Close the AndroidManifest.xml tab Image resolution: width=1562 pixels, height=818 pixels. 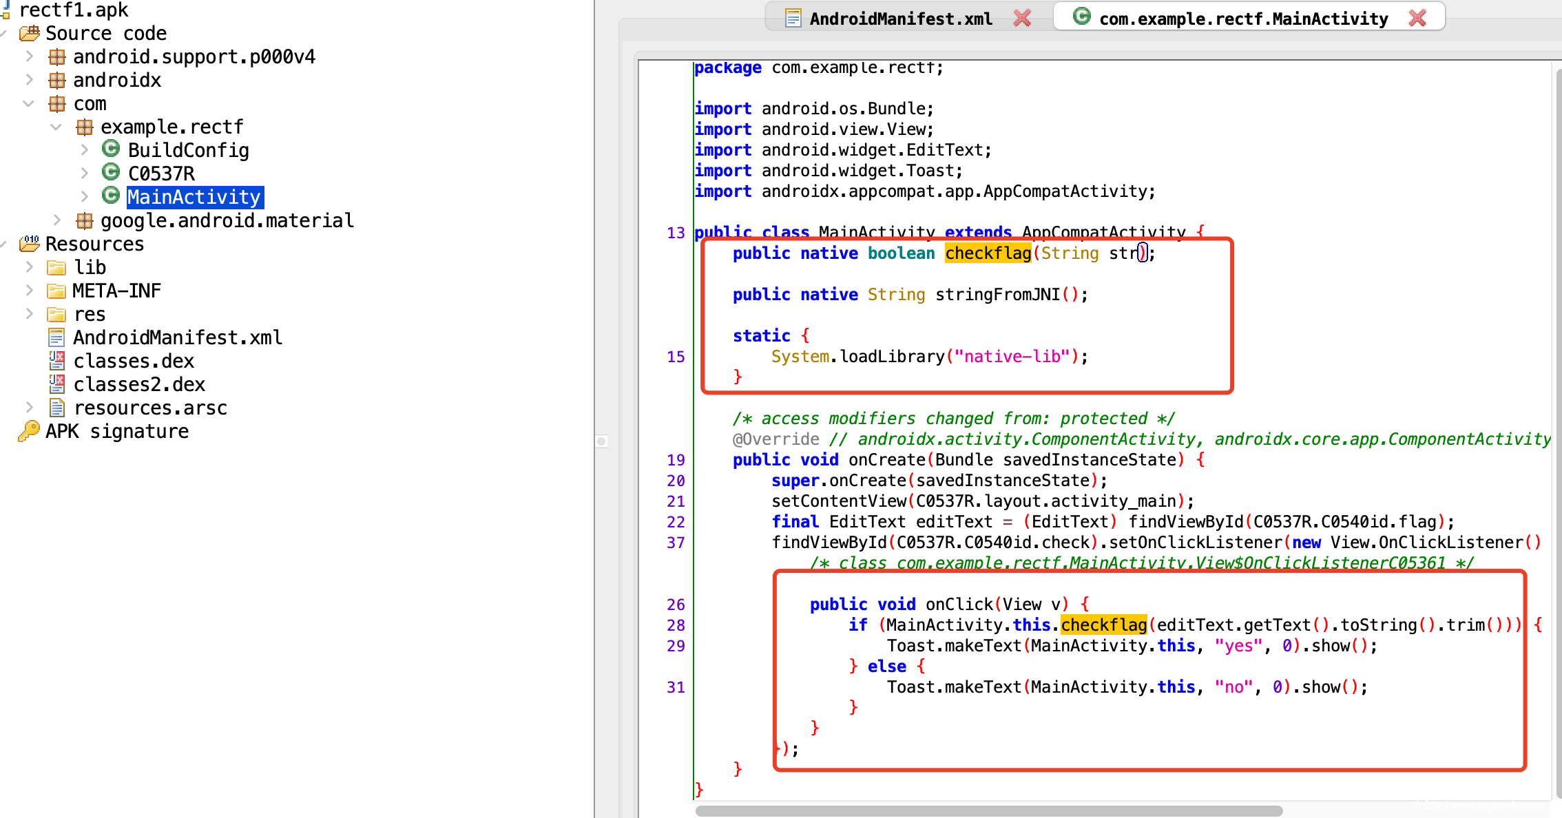1022,19
